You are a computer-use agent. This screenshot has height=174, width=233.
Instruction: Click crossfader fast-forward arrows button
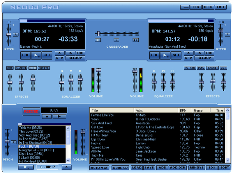tap(136, 40)
